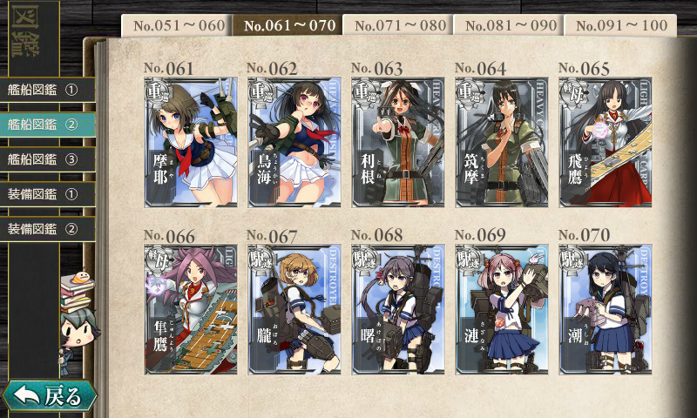Select the 隼鷹 card No.066
697x418 pixels.
pyautogui.click(x=191, y=309)
